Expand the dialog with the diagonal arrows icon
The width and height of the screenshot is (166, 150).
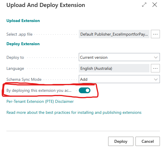144,5
